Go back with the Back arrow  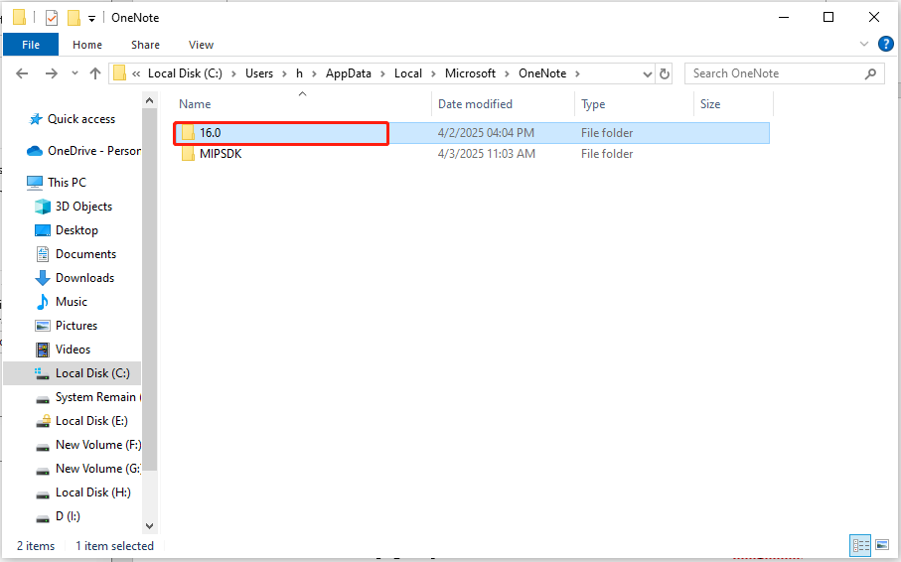point(22,73)
